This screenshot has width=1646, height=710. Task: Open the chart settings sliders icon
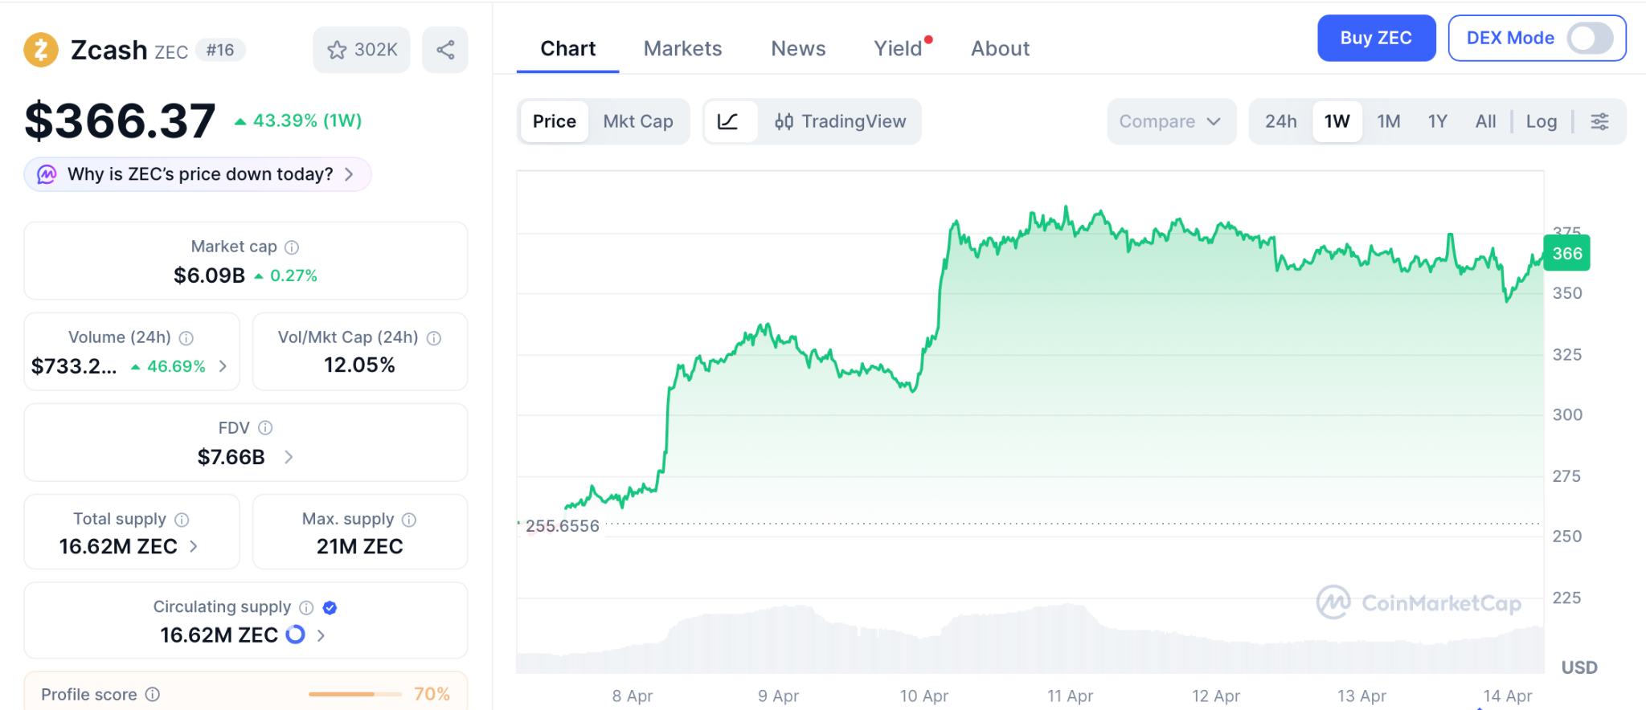pos(1599,121)
